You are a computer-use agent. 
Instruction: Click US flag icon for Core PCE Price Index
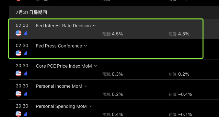tap(18, 73)
